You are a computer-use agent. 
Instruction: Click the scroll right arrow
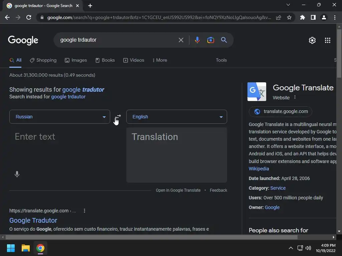[x=334, y=237]
